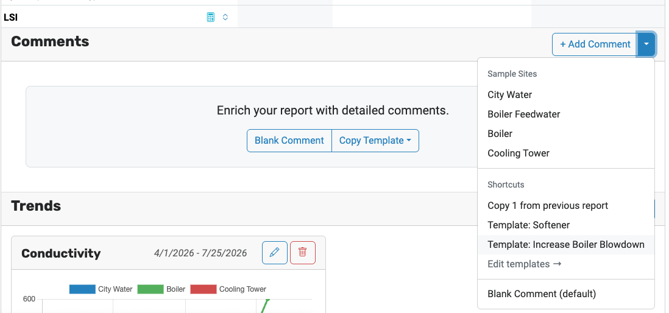This screenshot has width=669, height=313.
Task: Pick Template: Softener shortcut
Action: (566, 225)
